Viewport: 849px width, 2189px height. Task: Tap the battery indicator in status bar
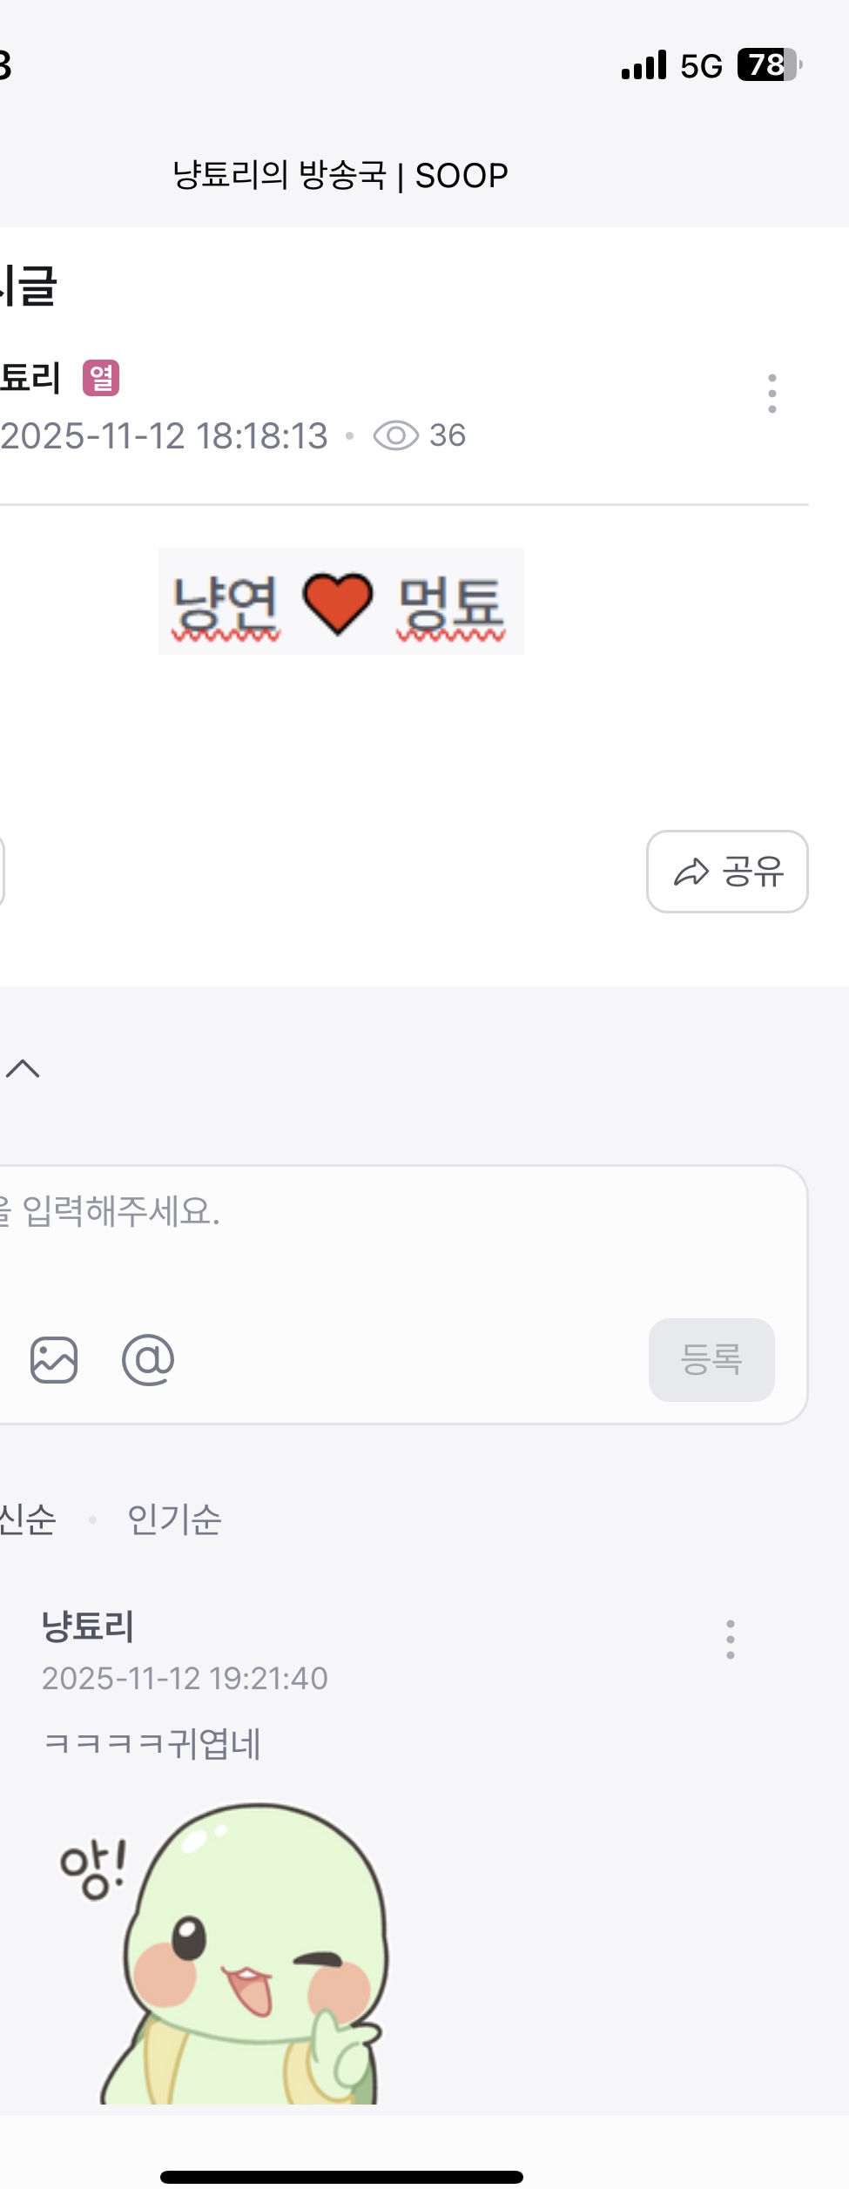point(769,65)
